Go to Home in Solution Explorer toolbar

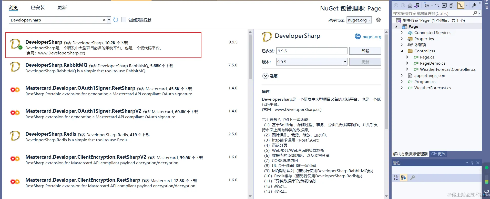pyautogui.click(x=410, y=5)
